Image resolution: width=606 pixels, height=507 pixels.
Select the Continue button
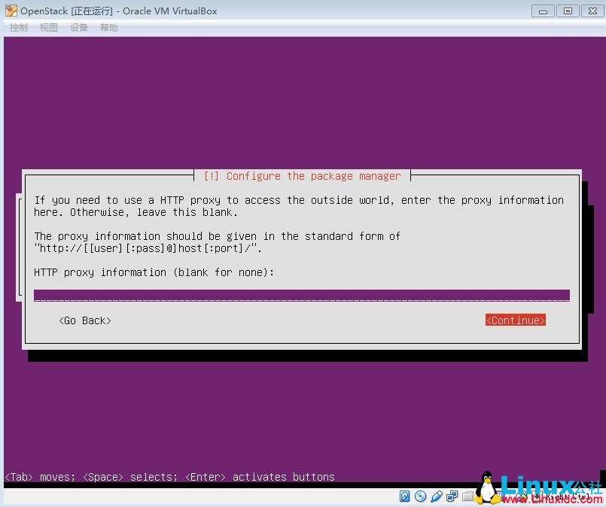coord(515,320)
